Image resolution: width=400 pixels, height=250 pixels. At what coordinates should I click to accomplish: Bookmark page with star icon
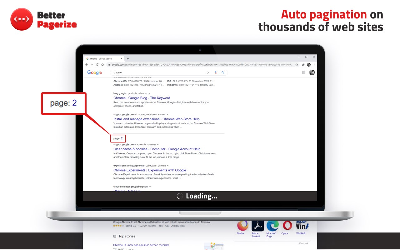coord(297,65)
